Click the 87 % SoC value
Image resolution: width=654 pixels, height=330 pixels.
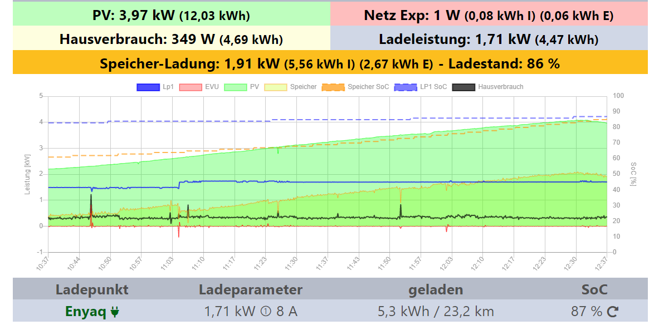tap(587, 311)
